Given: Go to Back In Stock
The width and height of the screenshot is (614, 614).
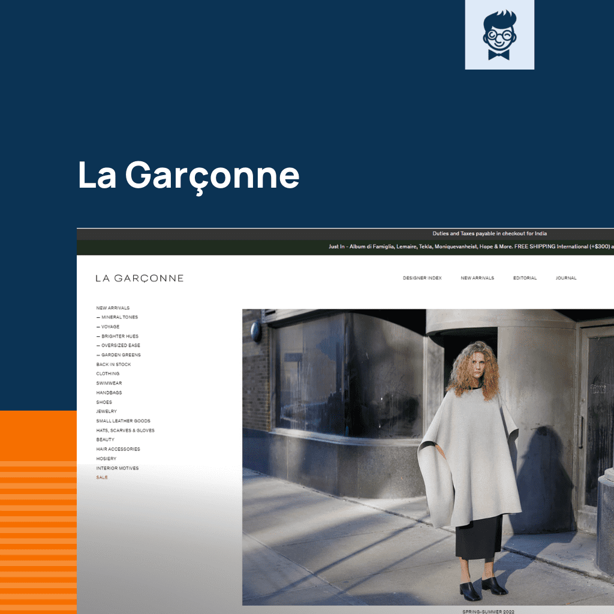Looking at the screenshot, I should [113, 365].
